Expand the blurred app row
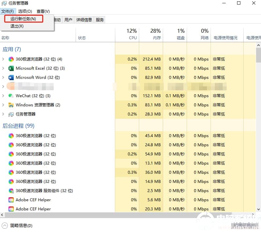Image resolution: width=261 pixels, height=232 pixels. pos(3,86)
